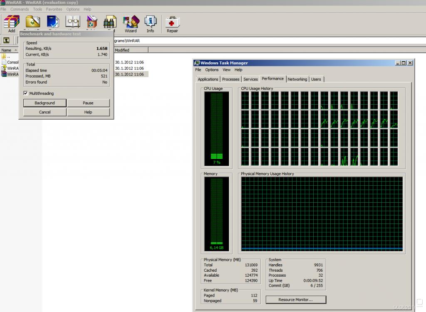This screenshot has width=426, height=312.
Task: Open Task Manager View menu
Action: pyautogui.click(x=227, y=70)
